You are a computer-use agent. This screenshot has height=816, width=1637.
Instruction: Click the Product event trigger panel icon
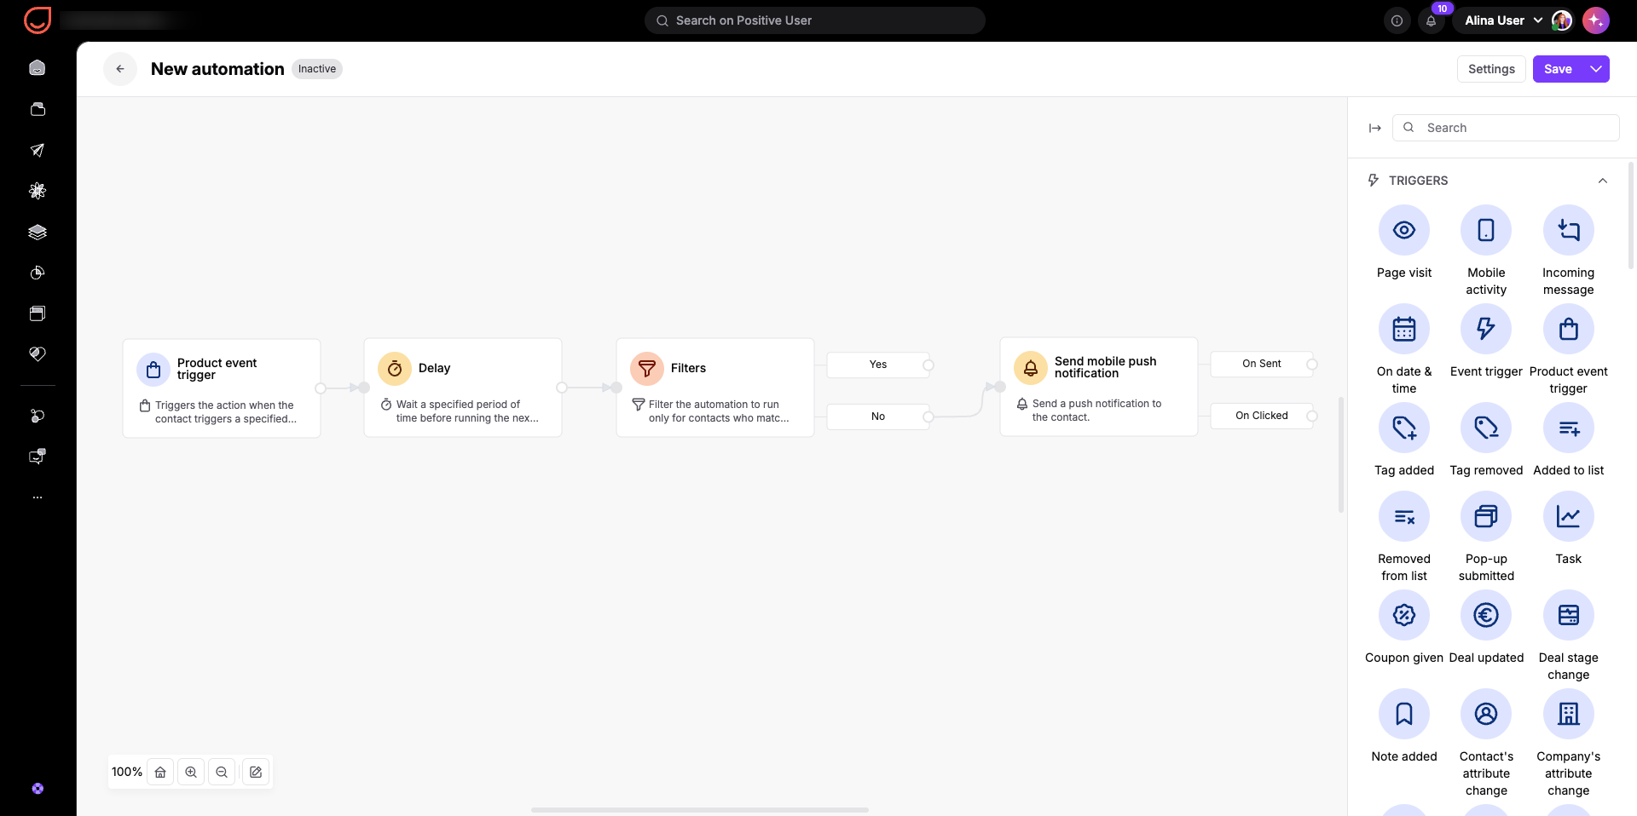tap(1568, 329)
